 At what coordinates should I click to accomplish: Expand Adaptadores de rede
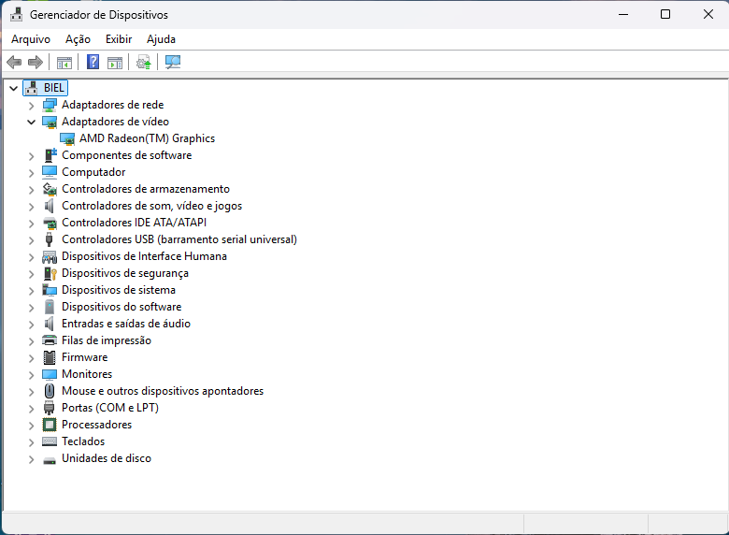[31, 106]
